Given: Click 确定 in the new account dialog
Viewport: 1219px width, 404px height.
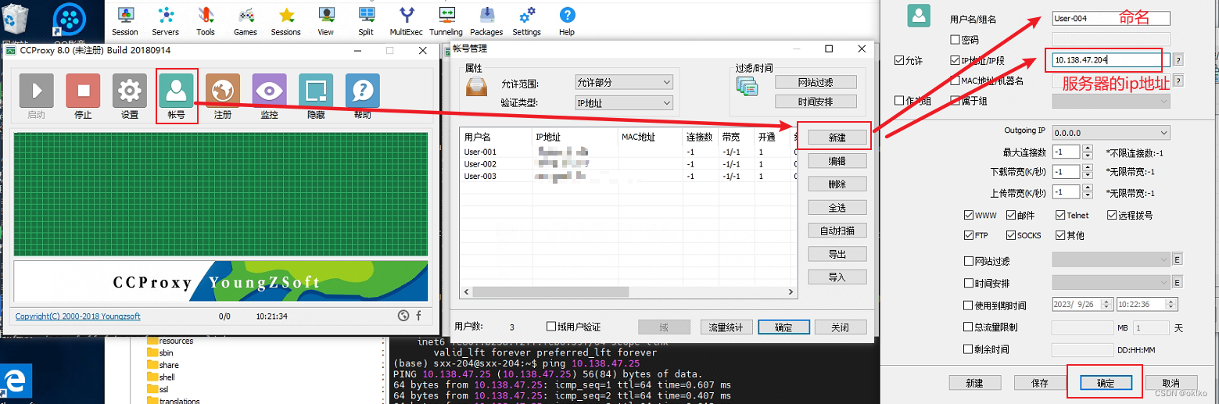Looking at the screenshot, I should (1106, 383).
